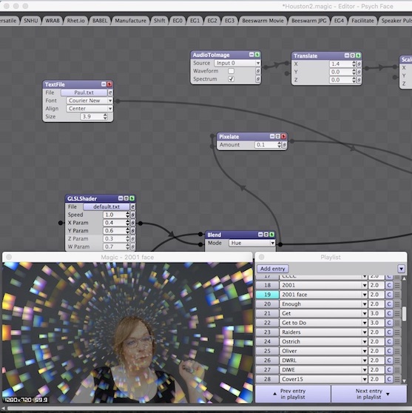The image size is (412, 413).
Task: Click the link icon next to Waveform
Action: (258, 71)
